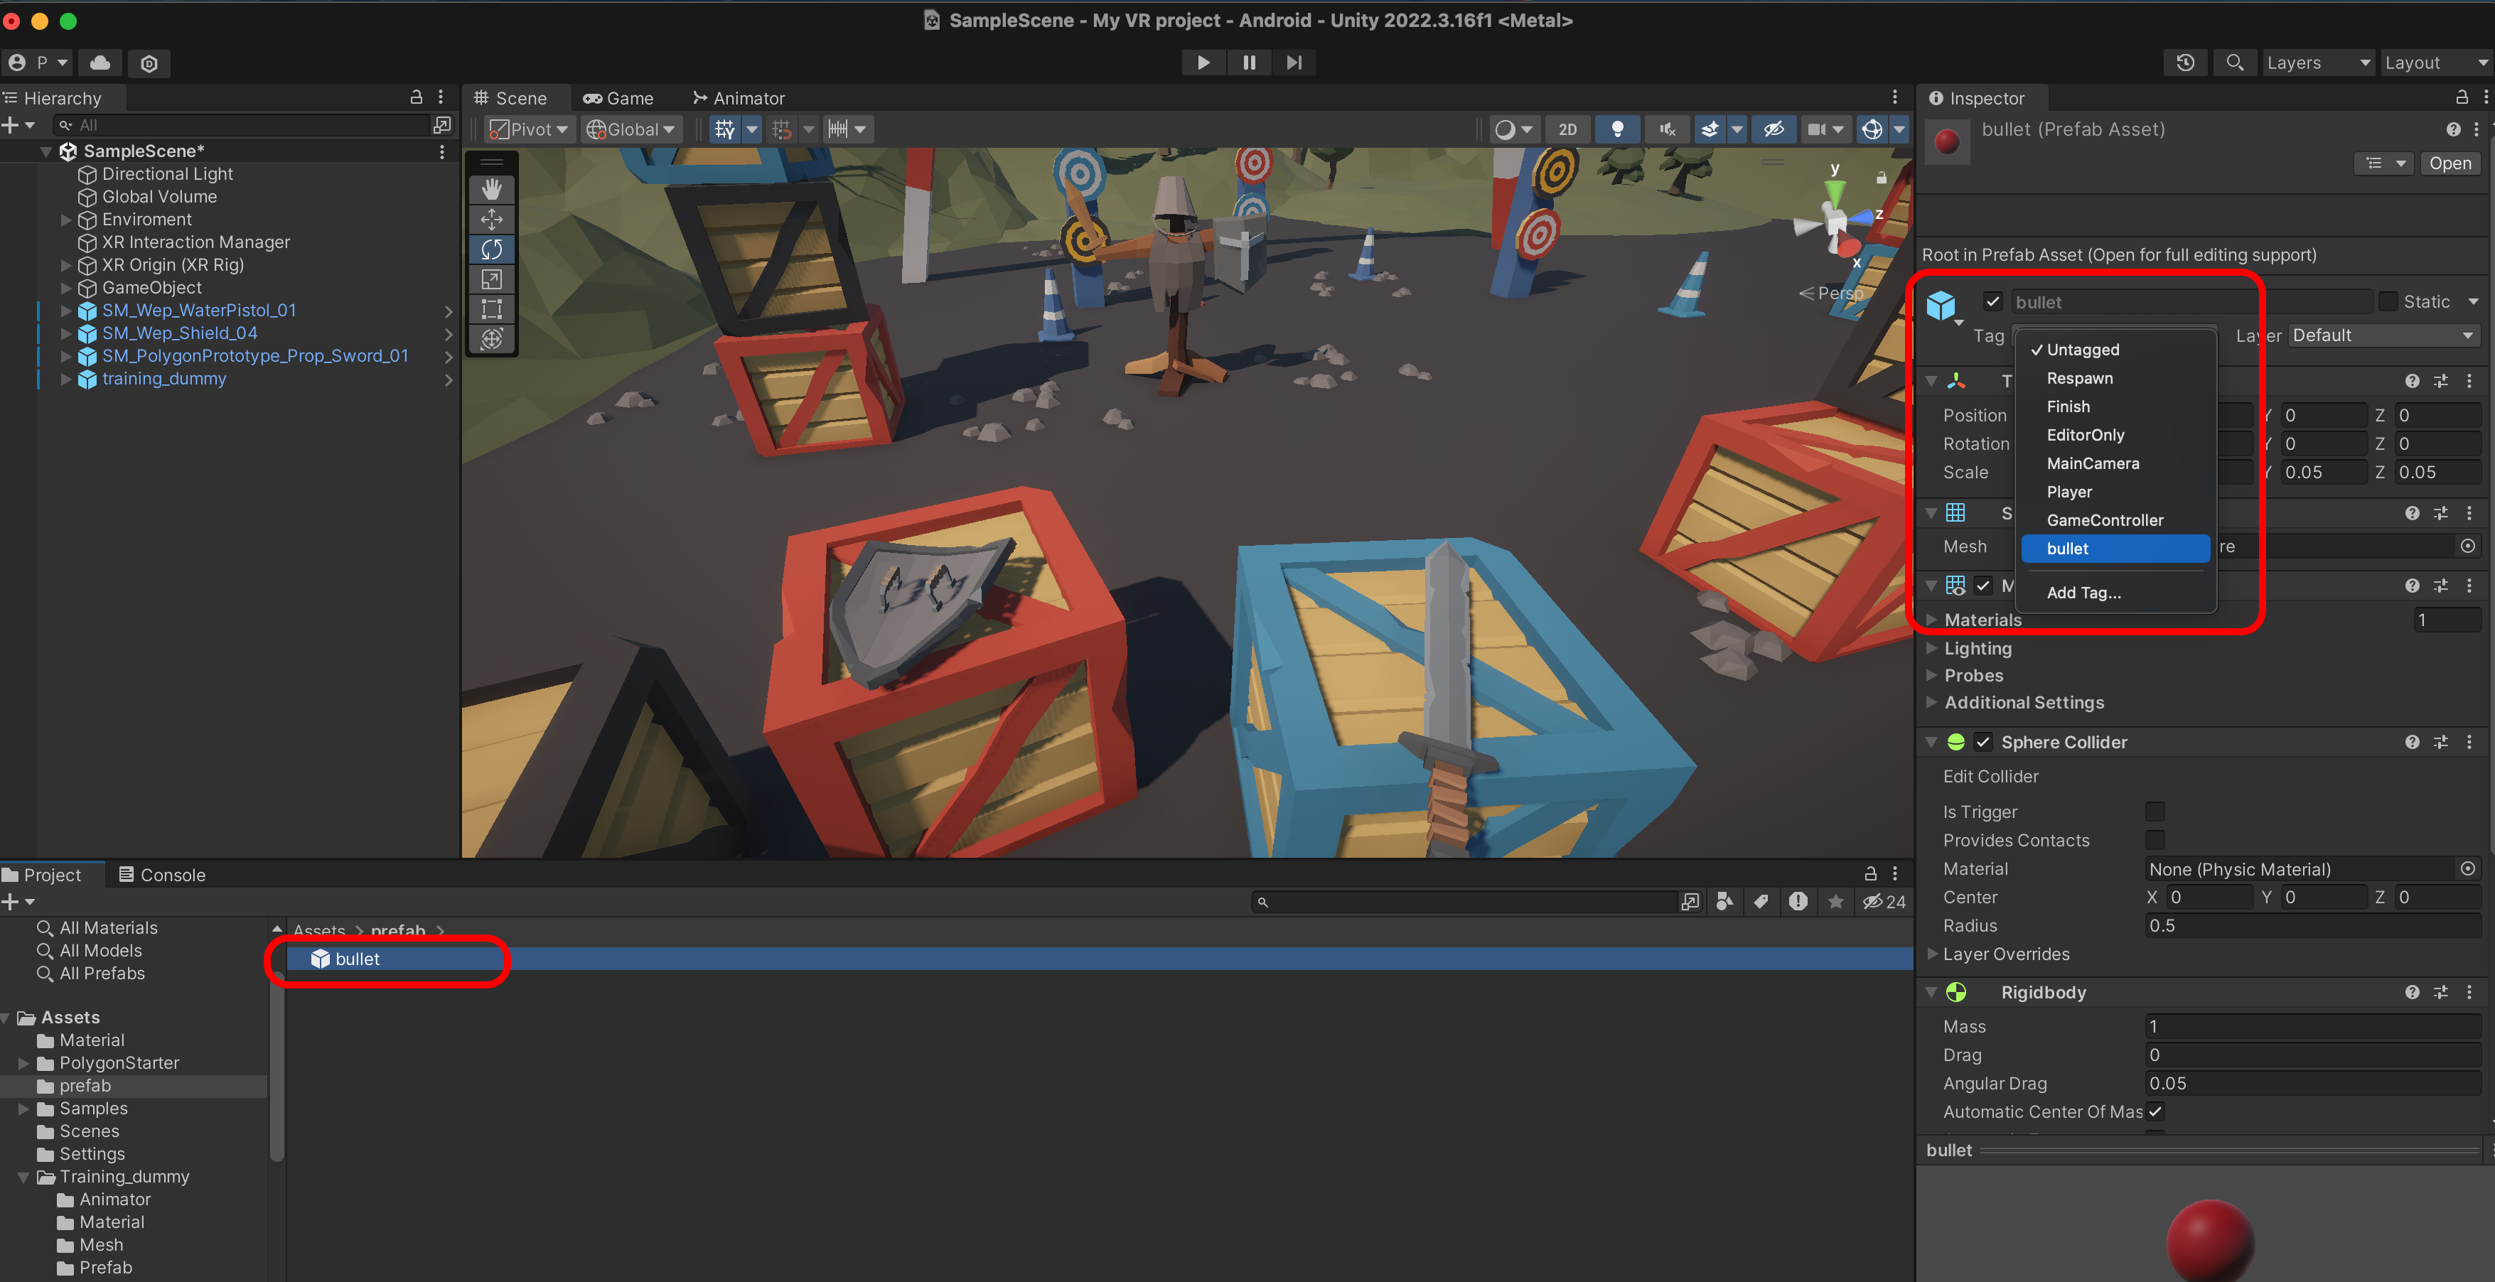2495x1282 pixels.
Task: Expand the XR Origin (XR Rig) item
Action: point(66,264)
